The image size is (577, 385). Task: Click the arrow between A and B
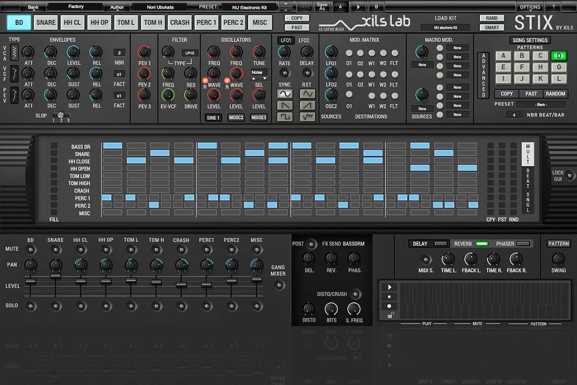358,7
